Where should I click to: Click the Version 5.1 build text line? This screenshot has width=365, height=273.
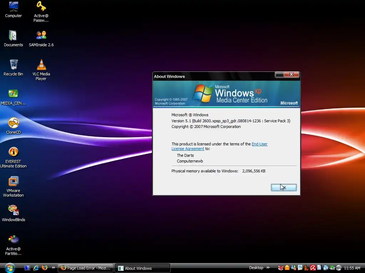231,121
